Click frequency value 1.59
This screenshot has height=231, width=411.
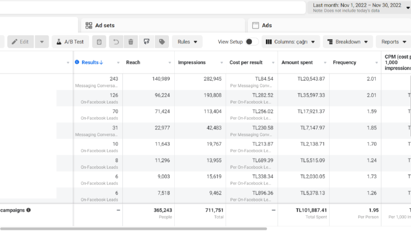point(372,111)
